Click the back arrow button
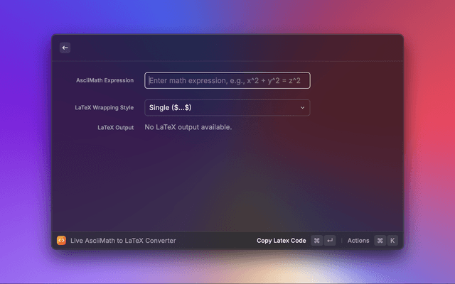455x284 pixels. (x=65, y=48)
